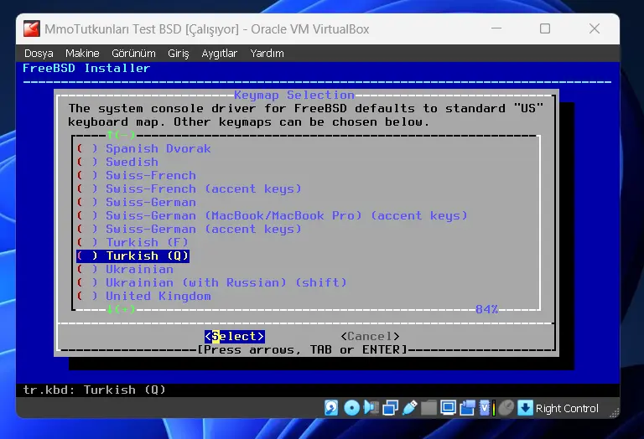644x439 pixels.
Task: Select Ukrainian (with Russian) (shift) option
Action: [211, 282]
